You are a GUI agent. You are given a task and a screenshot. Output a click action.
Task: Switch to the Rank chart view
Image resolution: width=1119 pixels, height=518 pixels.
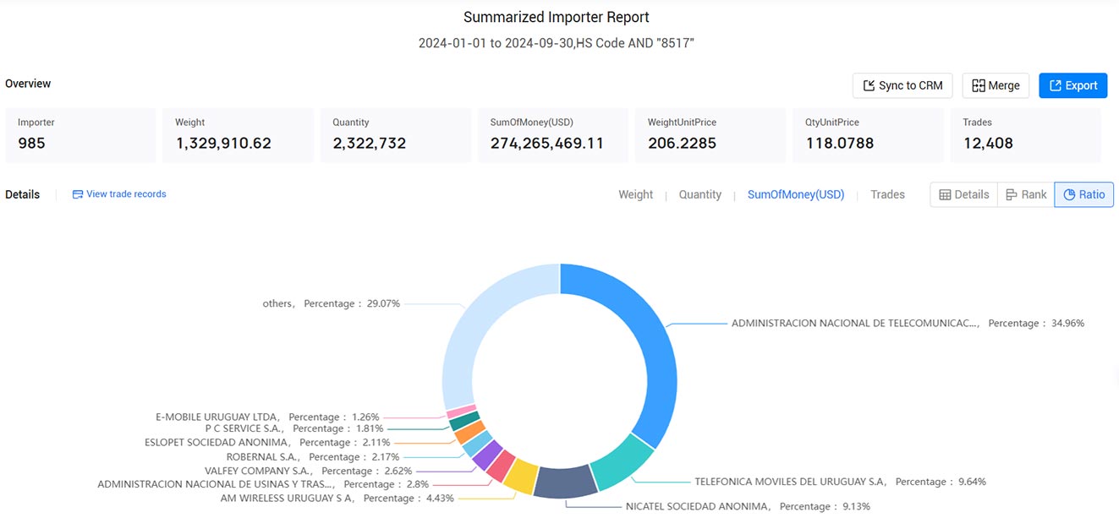tap(1026, 194)
